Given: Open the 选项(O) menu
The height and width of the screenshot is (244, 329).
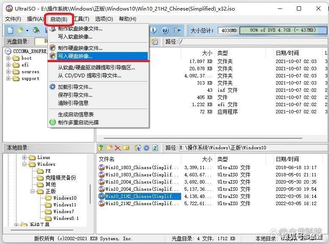Looking at the screenshot, I should click(x=104, y=19).
